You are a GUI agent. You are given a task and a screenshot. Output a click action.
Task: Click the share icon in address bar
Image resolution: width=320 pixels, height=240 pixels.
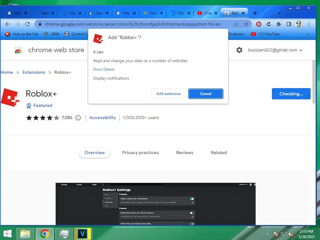(236, 24)
